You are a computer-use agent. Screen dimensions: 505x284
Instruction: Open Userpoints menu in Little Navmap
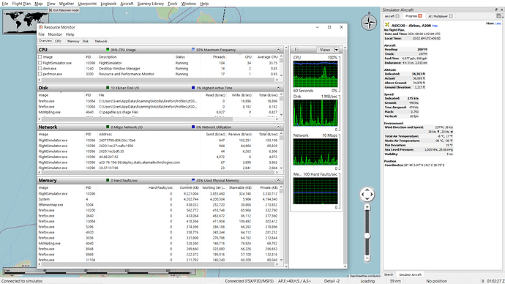point(87,4)
